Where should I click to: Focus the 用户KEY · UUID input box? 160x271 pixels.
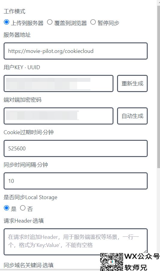point(59,84)
